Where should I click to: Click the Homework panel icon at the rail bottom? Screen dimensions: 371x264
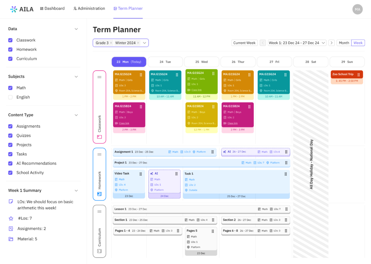pos(99,194)
